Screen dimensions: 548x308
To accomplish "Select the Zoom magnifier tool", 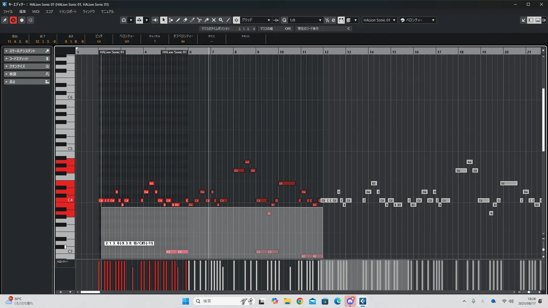I will point(221,20).
